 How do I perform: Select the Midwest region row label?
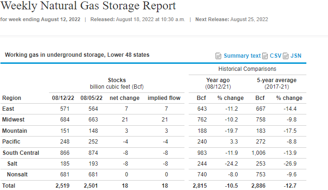pos(13,120)
